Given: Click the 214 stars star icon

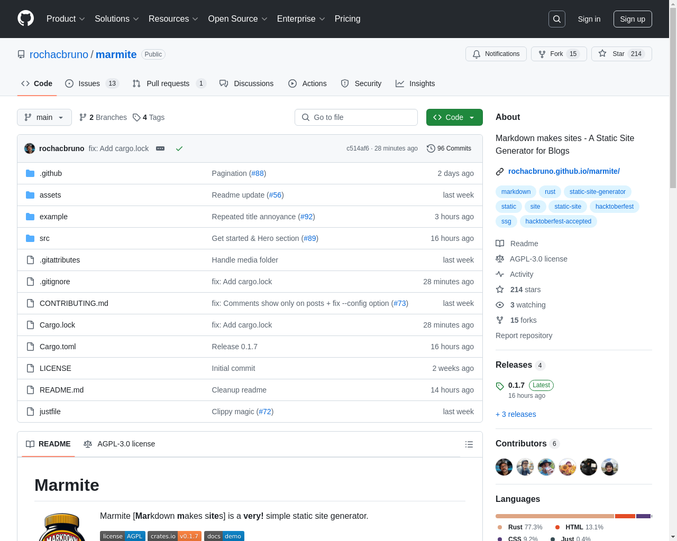Looking at the screenshot, I should pos(500,290).
